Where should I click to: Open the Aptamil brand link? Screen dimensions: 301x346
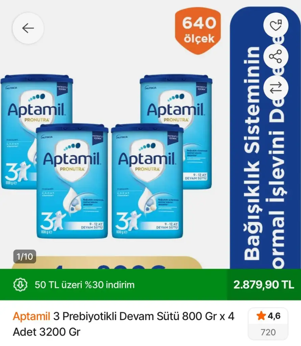tap(31, 316)
